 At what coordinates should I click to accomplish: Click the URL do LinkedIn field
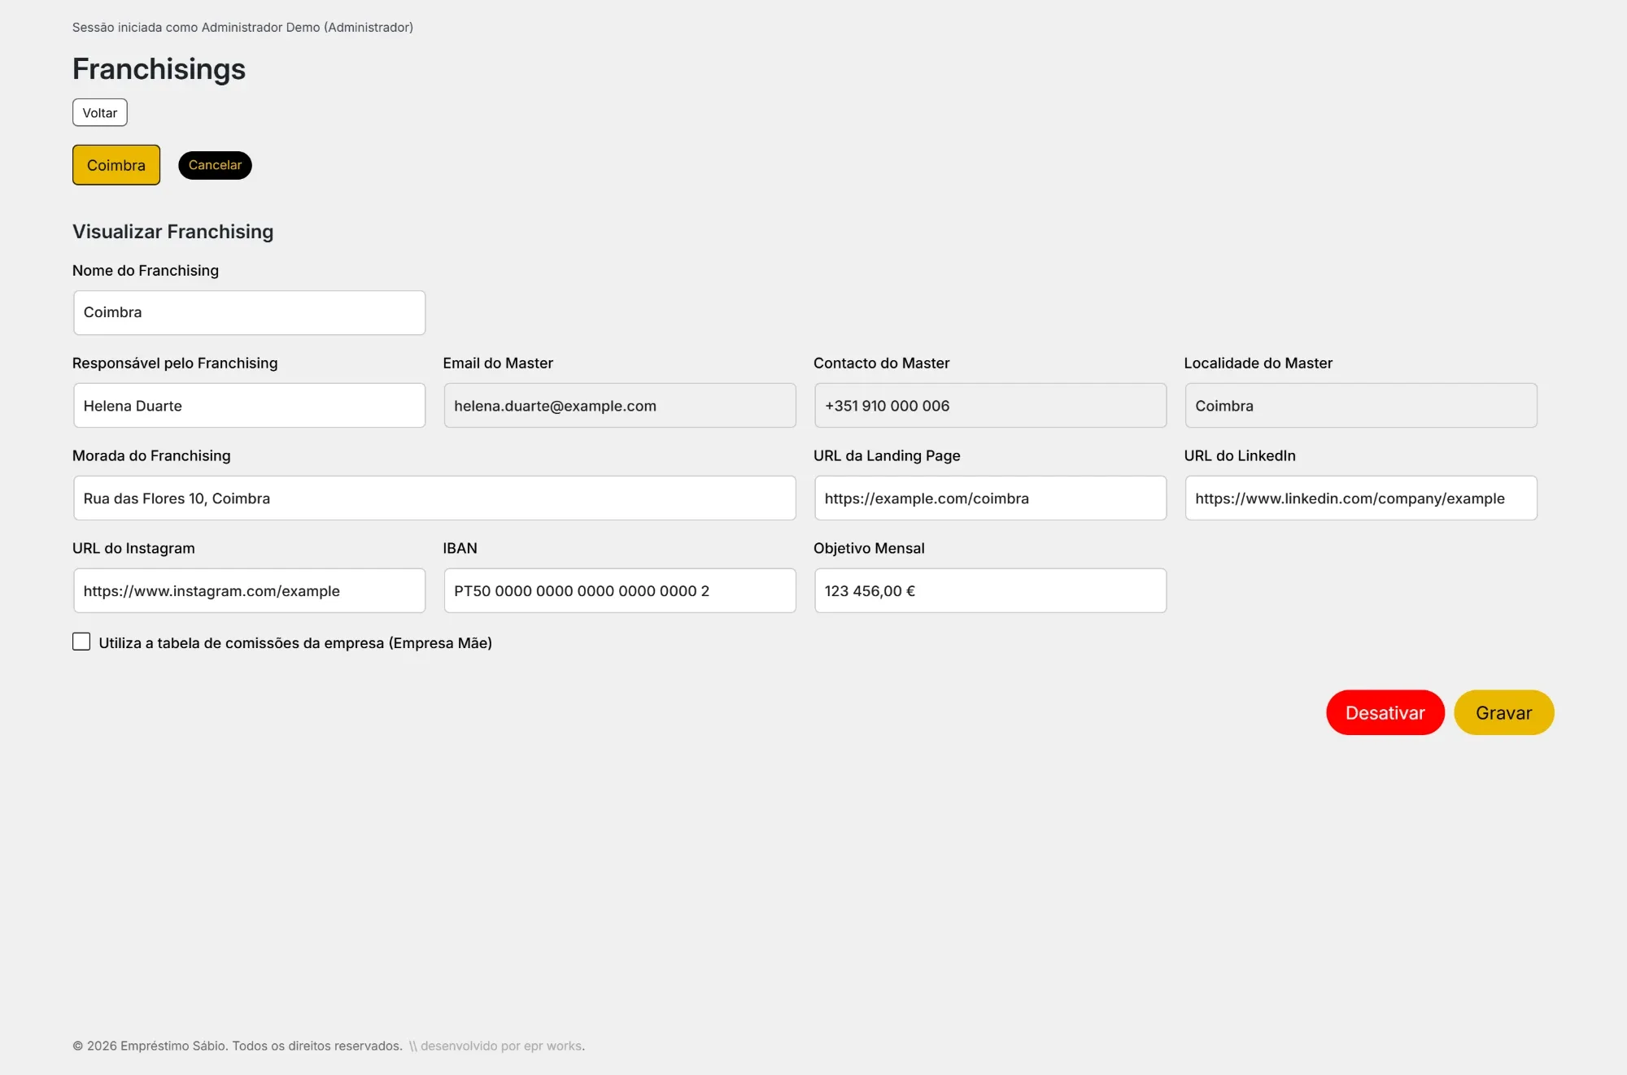[x=1361, y=498]
